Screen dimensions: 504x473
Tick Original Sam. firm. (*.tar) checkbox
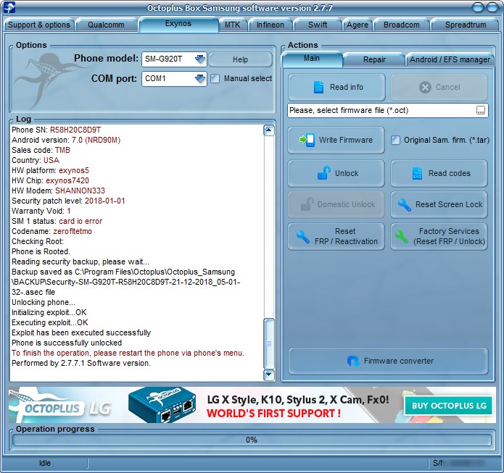click(x=395, y=140)
